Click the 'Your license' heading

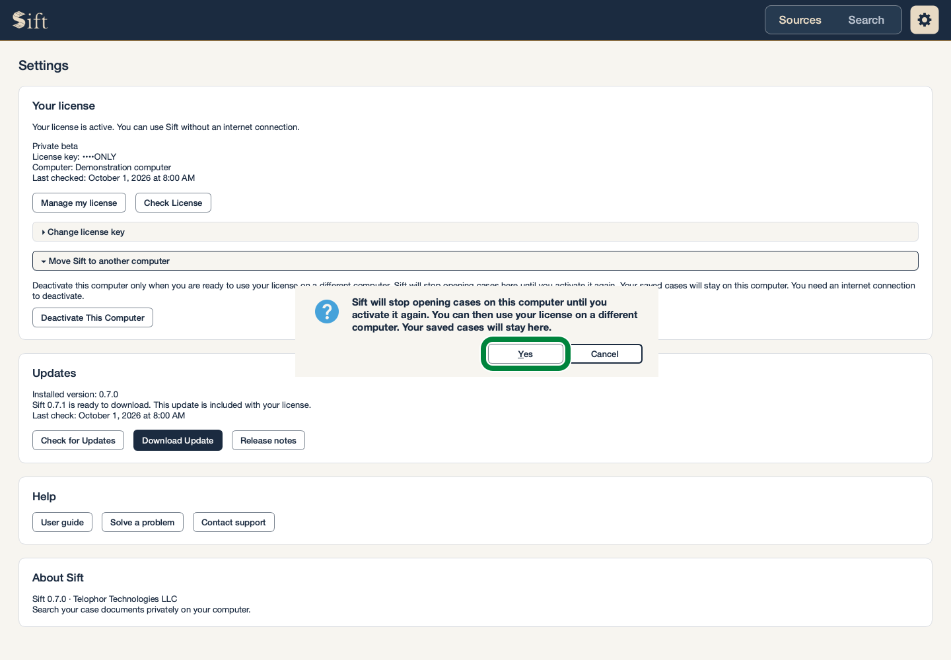(x=63, y=106)
